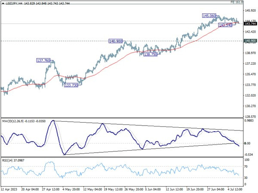Click the 130.270 price axis value
The width and height of the screenshot is (258, 193).
point(250,106)
